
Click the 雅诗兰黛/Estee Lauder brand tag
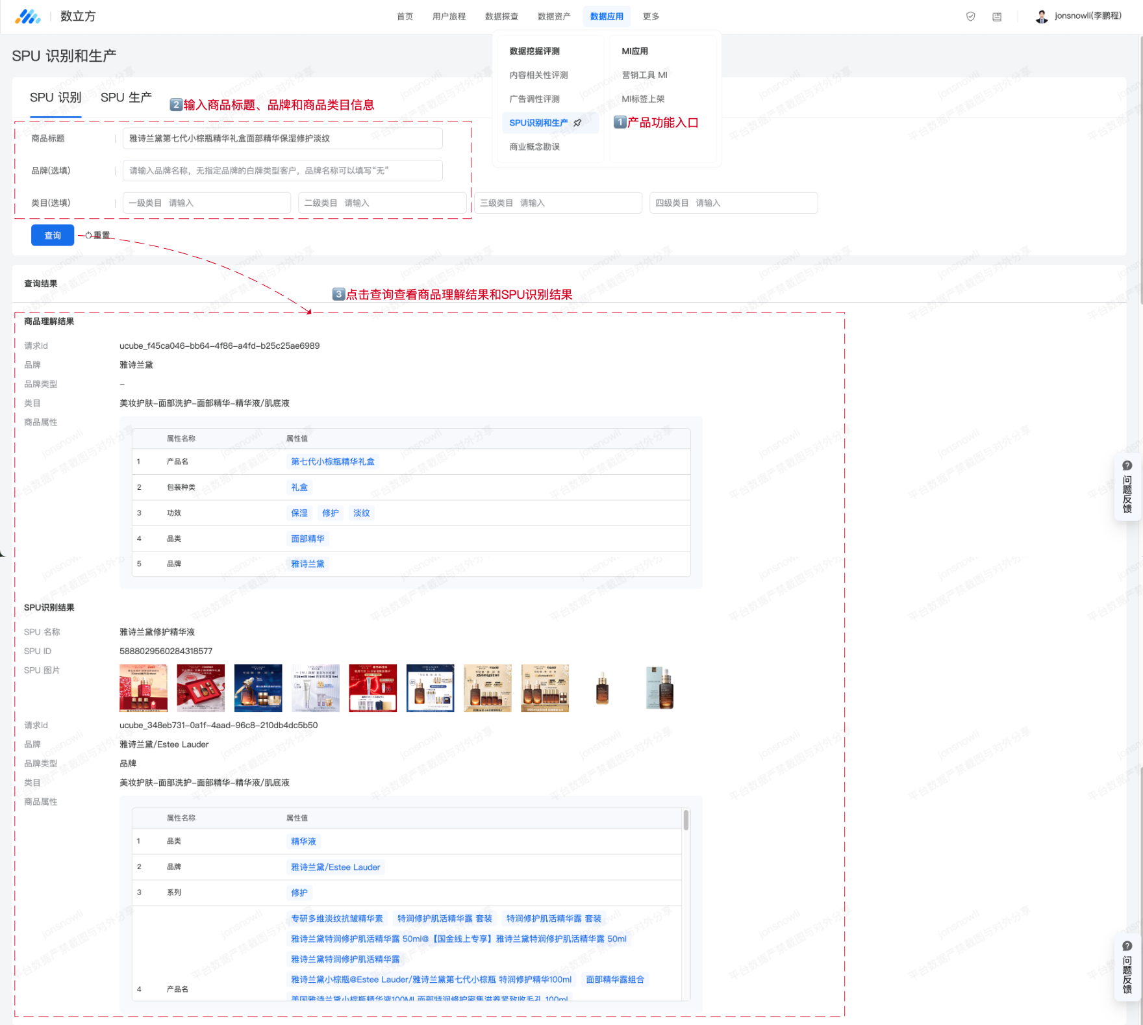(x=336, y=867)
